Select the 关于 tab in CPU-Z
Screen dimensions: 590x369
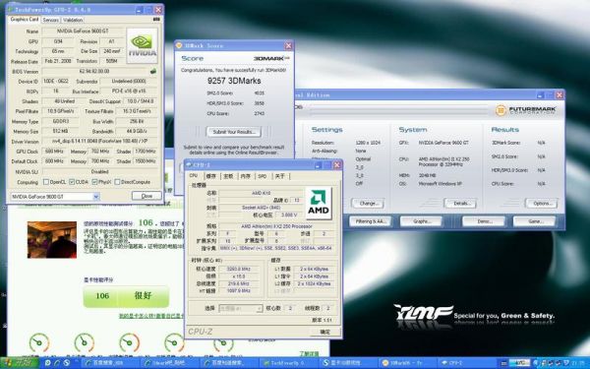point(279,176)
